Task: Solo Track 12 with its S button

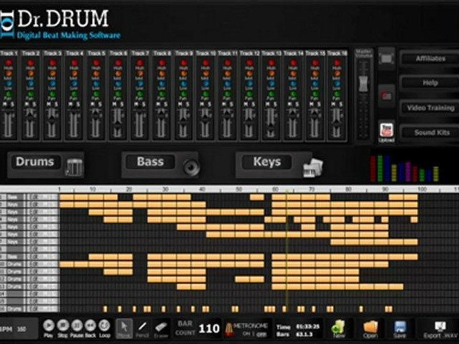Action: [x=253, y=105]
